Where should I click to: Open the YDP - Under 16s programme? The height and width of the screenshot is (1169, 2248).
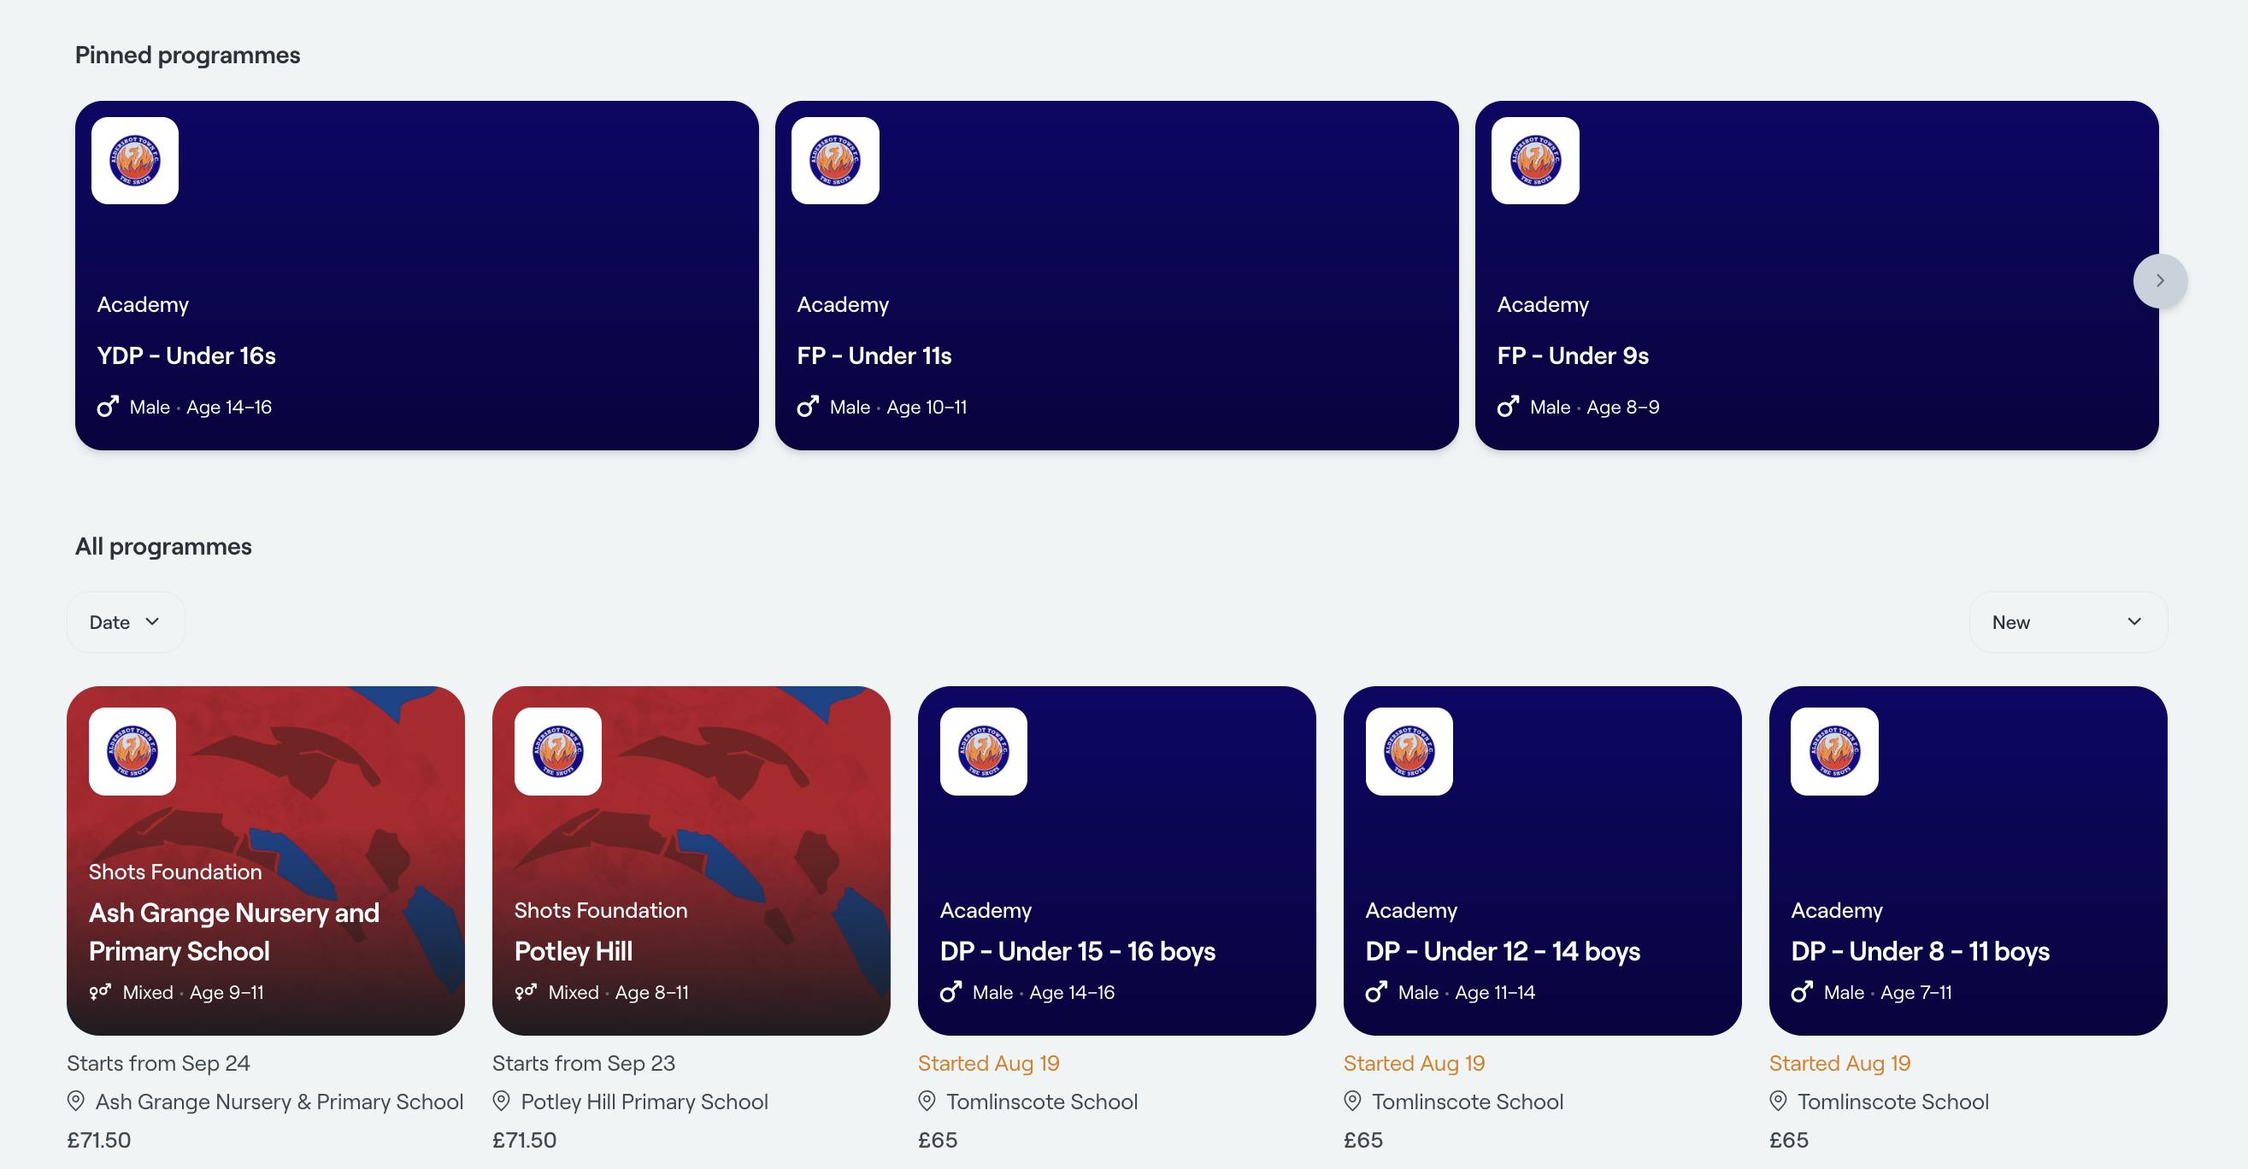(416, 276)
